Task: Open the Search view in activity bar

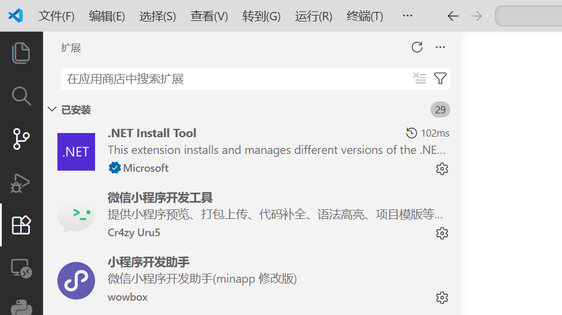Action: coord(21,96)
